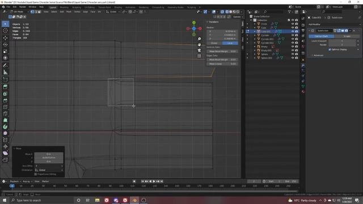Choose Simple subdivision type
This screenshot has height=204, width=363.
pos(347,36)
